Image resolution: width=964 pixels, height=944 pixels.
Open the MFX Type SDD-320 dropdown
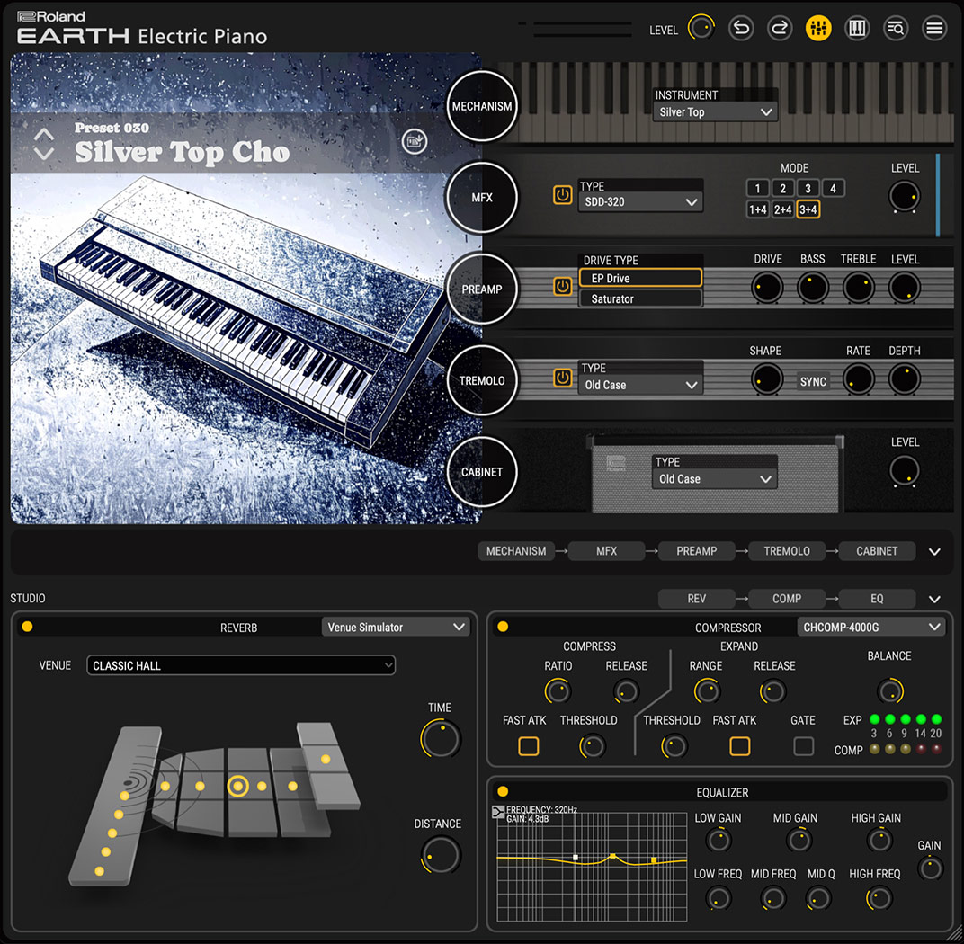[x=640, y=202]
